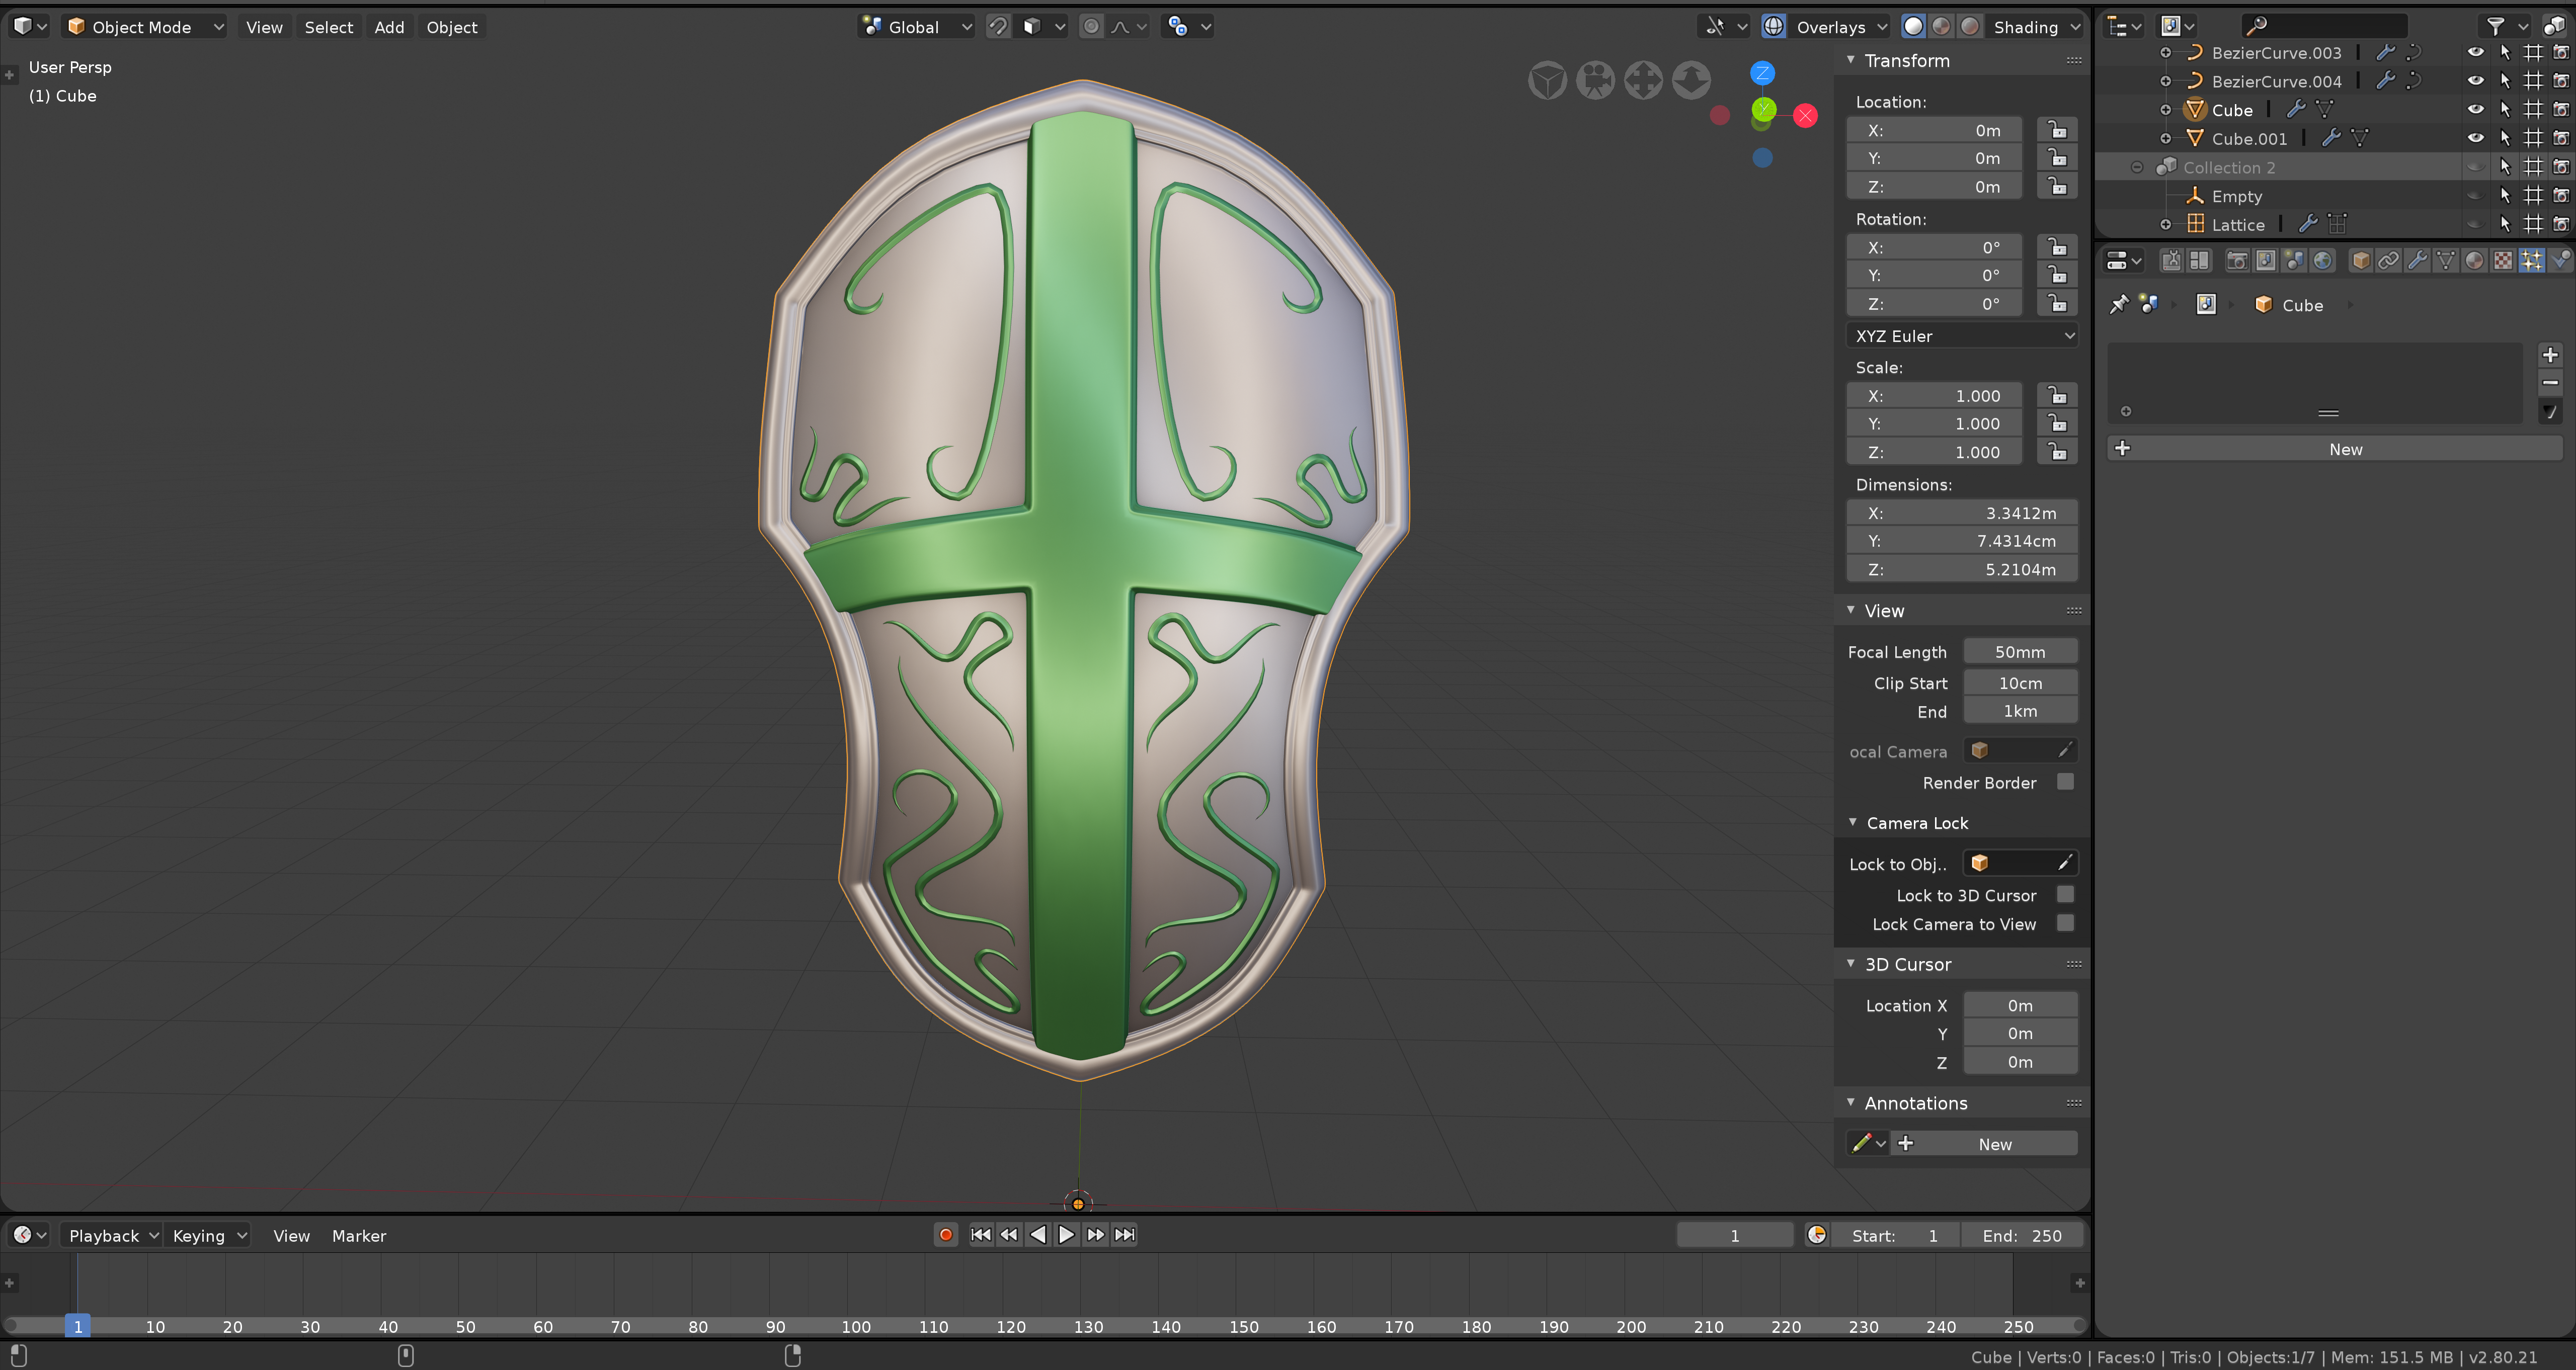Click the Location X transform field

coord(1934,130)
